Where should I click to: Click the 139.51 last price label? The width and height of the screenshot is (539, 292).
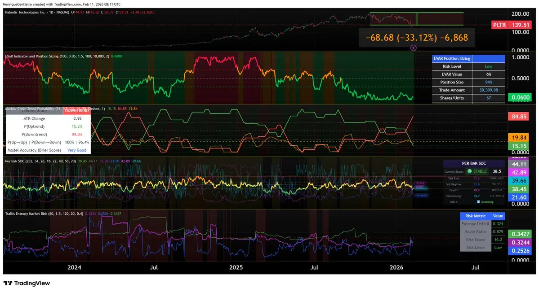[x=520, y=25]
